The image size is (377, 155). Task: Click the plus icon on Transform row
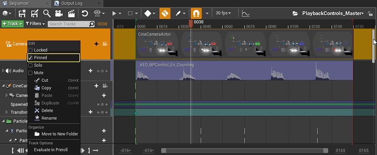(x=90, y=112)
